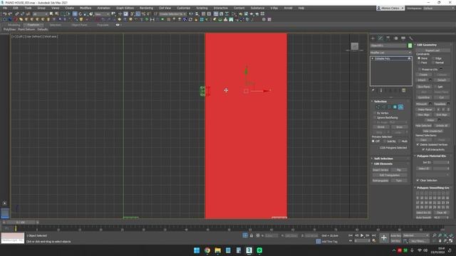Select the Select and Move tool
The height and width of the screenshot is (256, 456).
75,14
